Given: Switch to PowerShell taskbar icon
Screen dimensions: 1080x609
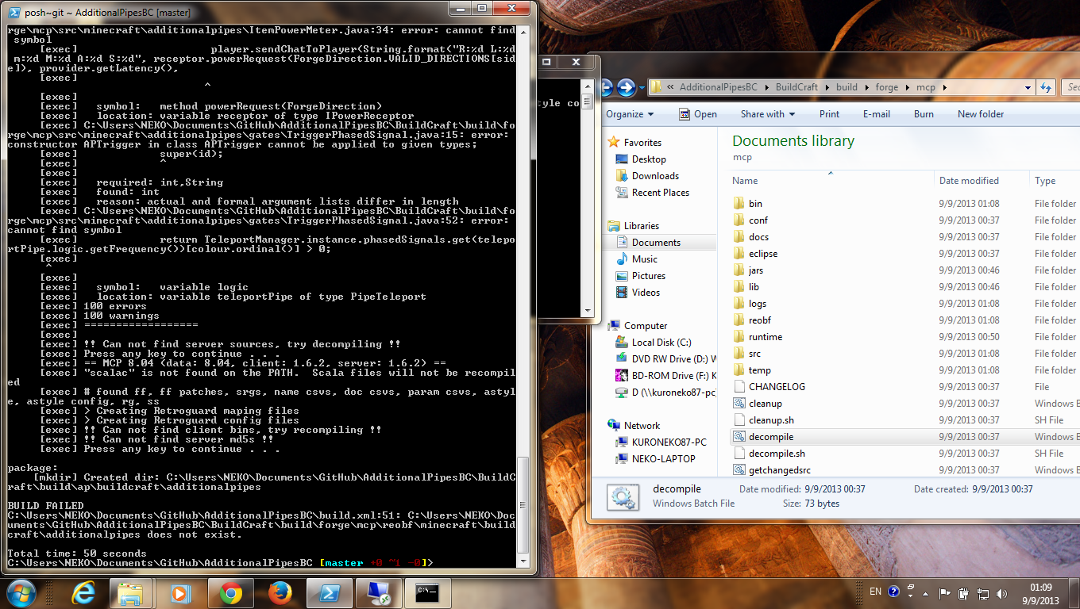Looking at the screenshot, I should point(329,593).
